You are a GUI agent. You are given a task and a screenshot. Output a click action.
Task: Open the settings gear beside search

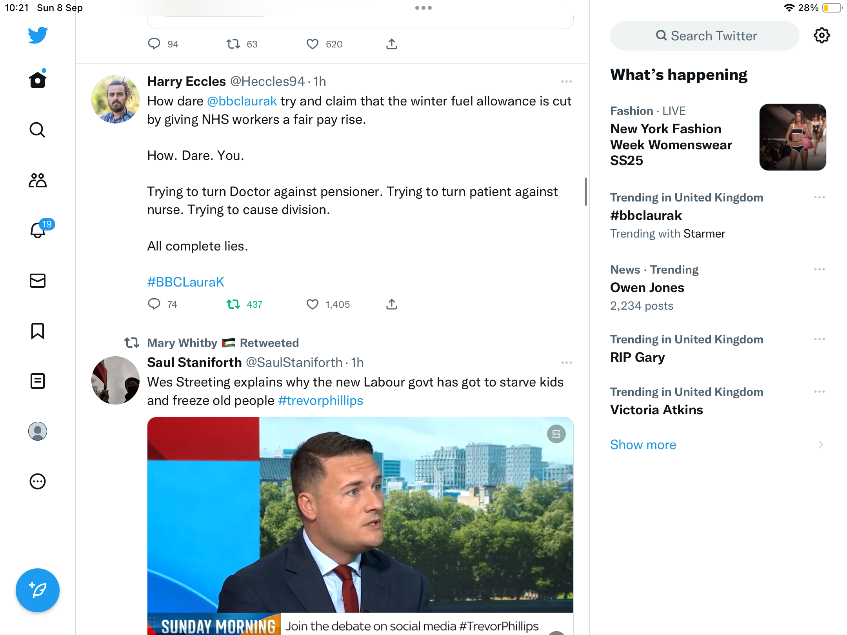click(822, 36)
